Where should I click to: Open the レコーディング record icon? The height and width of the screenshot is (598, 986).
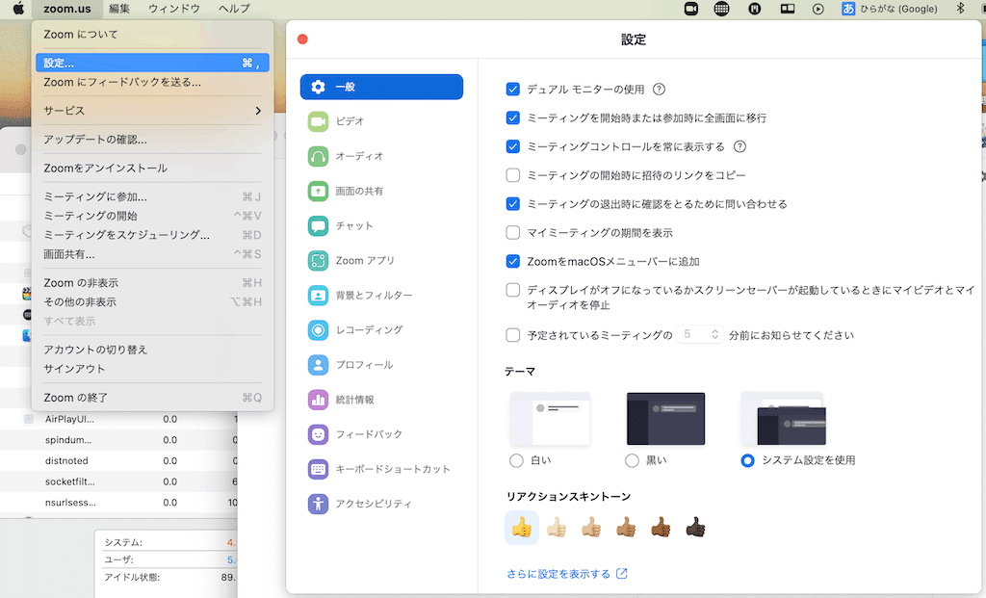(x=318, y=330)
